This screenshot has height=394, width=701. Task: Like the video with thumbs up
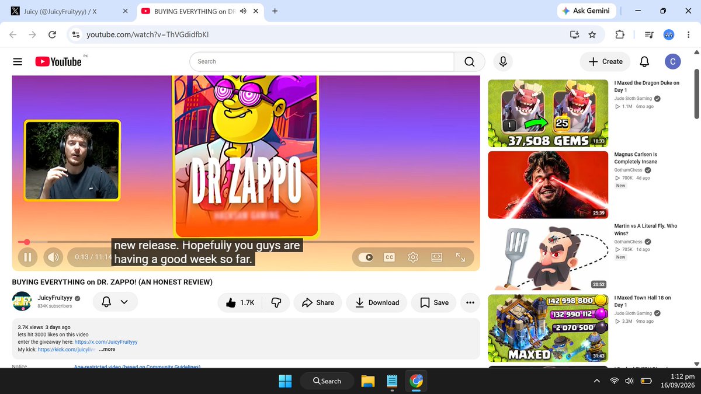tap(240, 302)
